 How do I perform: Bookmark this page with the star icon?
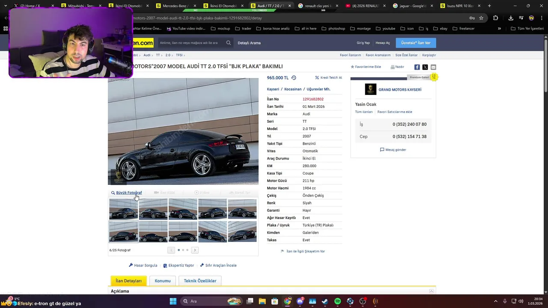[x=481, y=18]
